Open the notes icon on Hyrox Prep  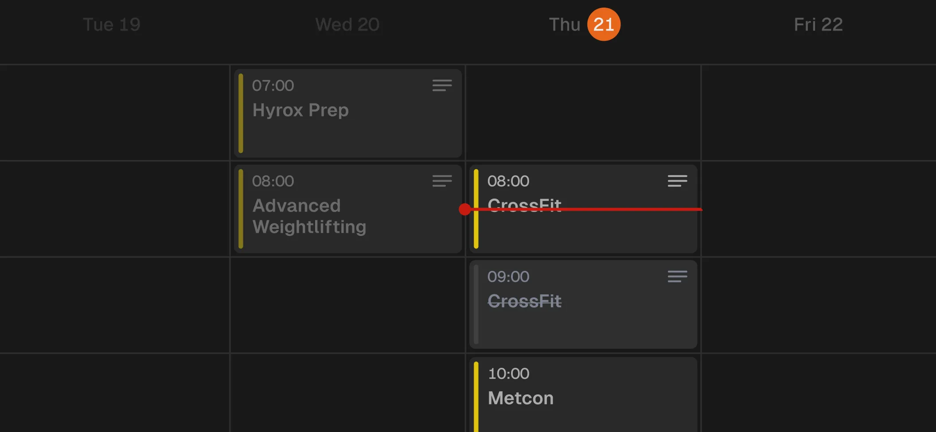pyautogui.click(x=442, y=85)
